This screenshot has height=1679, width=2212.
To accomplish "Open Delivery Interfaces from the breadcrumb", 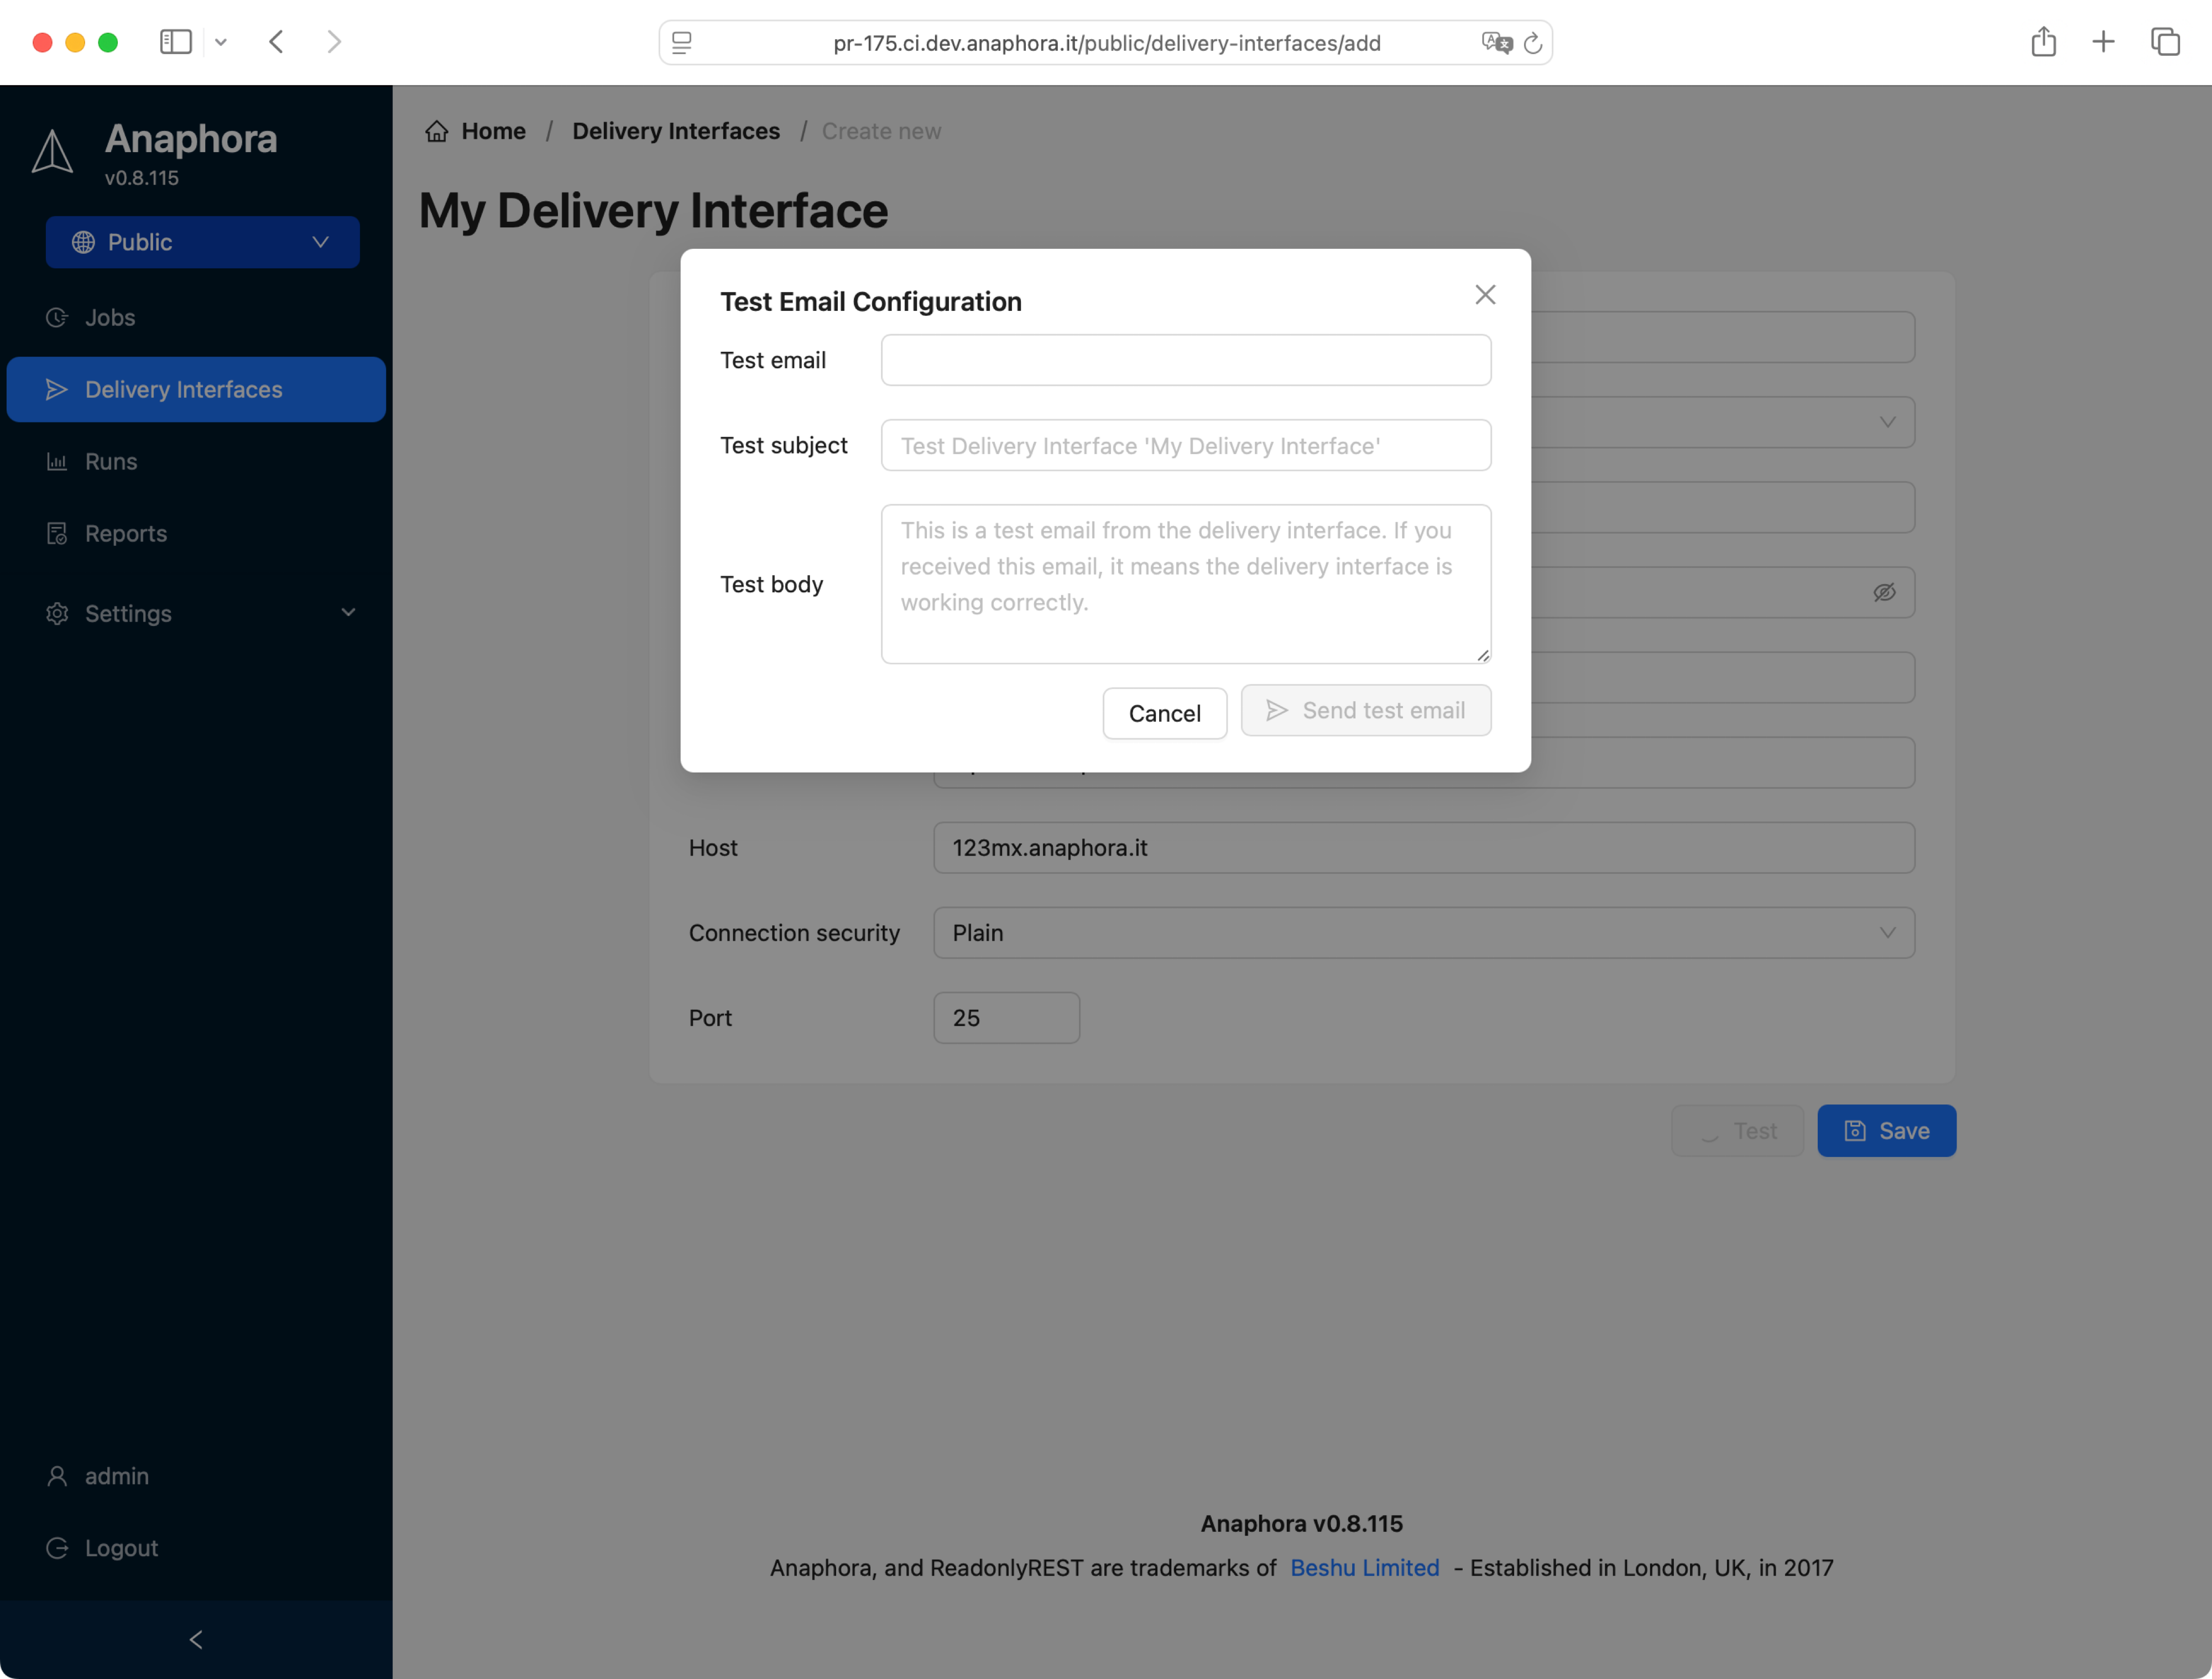I will pos(676,131).
